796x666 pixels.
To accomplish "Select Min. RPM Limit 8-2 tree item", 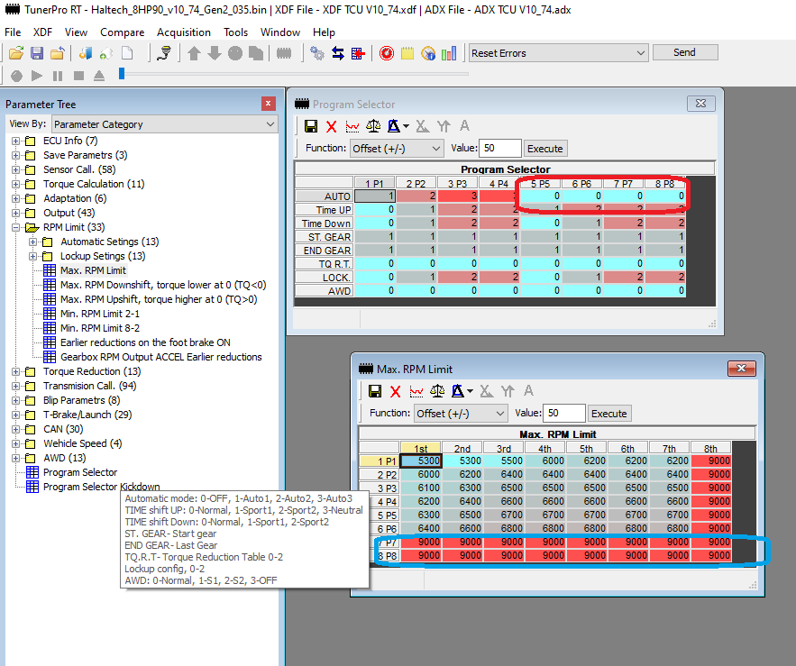I will point(100,328).
